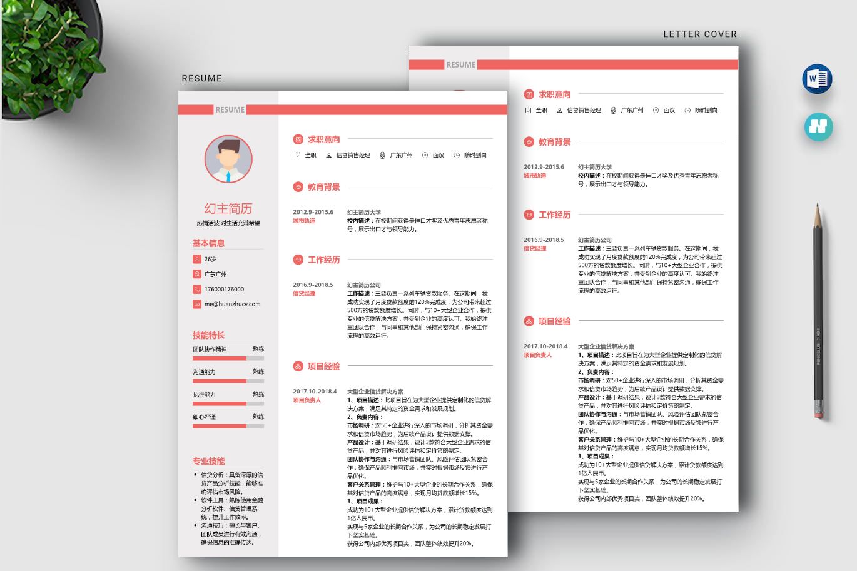Click the 基本信息 heading
857x571 pixels.
tap(208, 243)
